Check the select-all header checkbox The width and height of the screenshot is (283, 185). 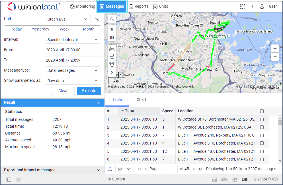[x=262, y=111]
